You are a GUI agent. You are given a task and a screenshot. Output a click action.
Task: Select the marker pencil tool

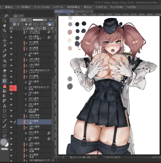click(x=4, y=56)
